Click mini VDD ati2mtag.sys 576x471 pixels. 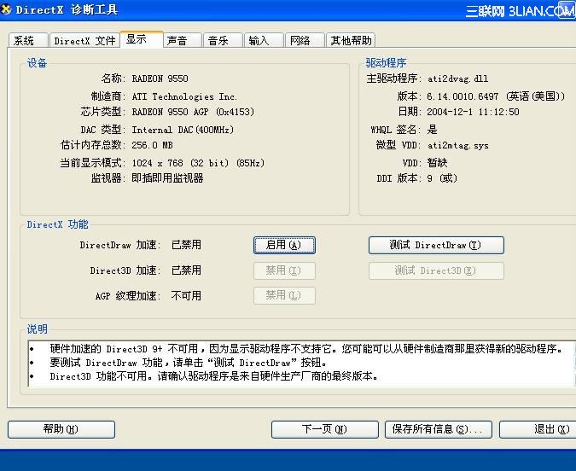457,146
